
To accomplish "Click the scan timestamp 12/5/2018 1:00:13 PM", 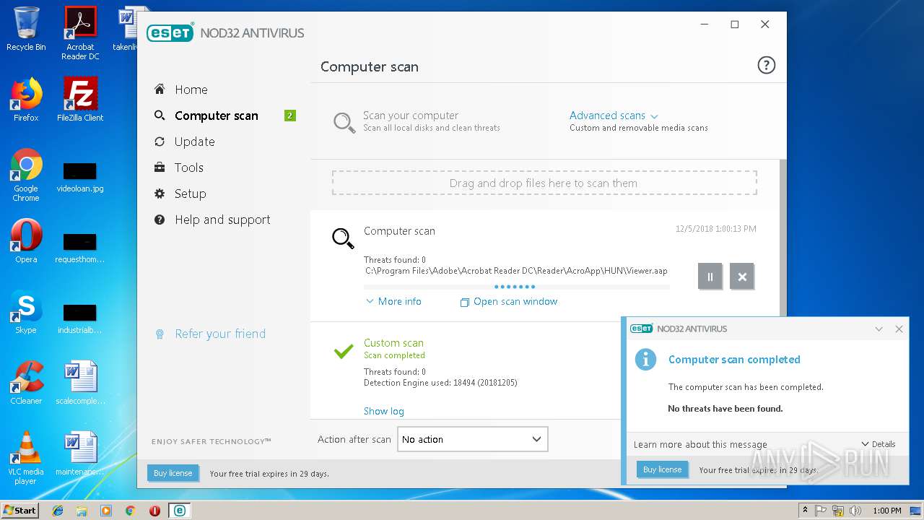I will coord(716,229).
